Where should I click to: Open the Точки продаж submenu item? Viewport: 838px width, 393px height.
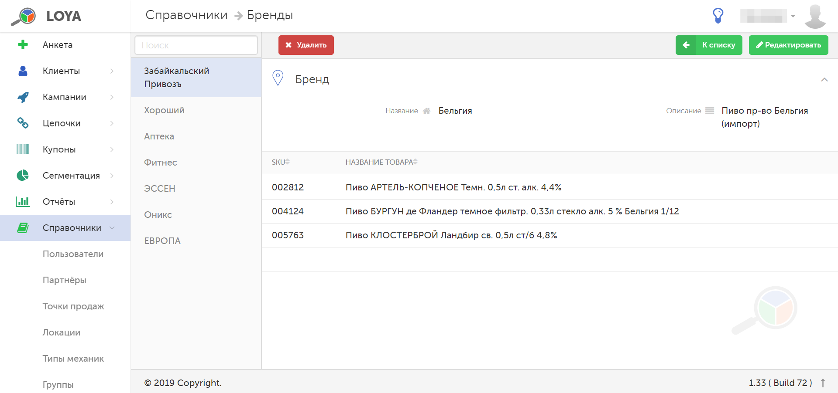pyautogui.click(x=73, y=306)
